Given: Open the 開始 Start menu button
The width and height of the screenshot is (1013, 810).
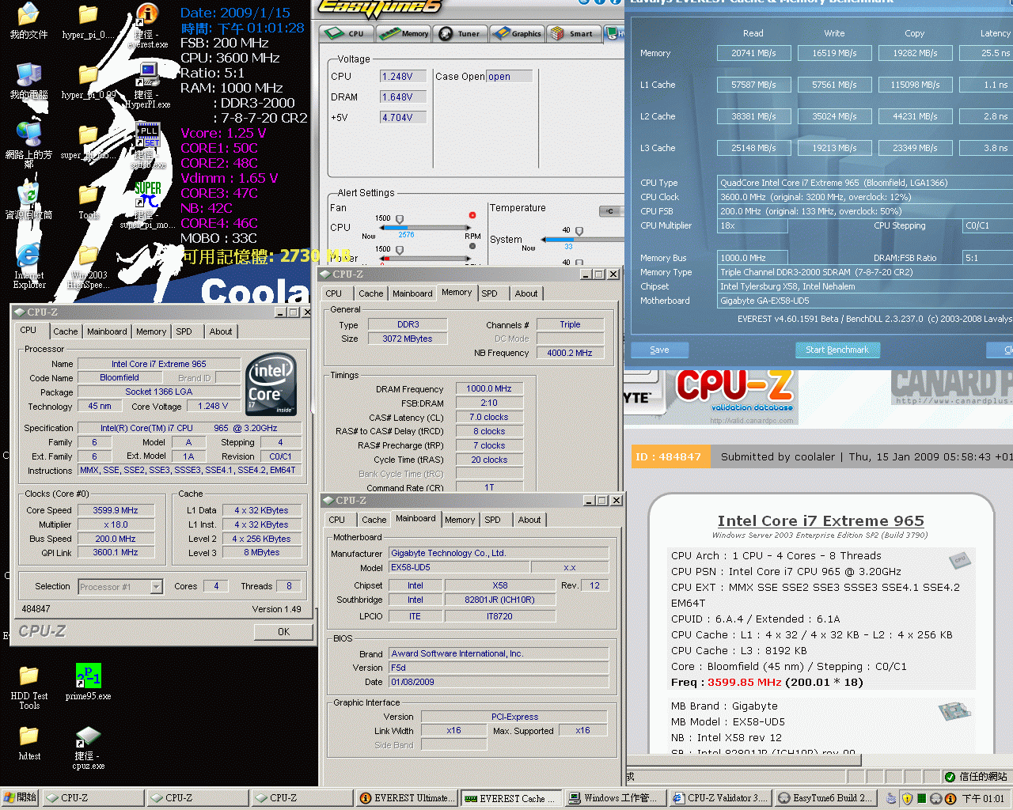Looking at the screenshot, I should point(21,797).
